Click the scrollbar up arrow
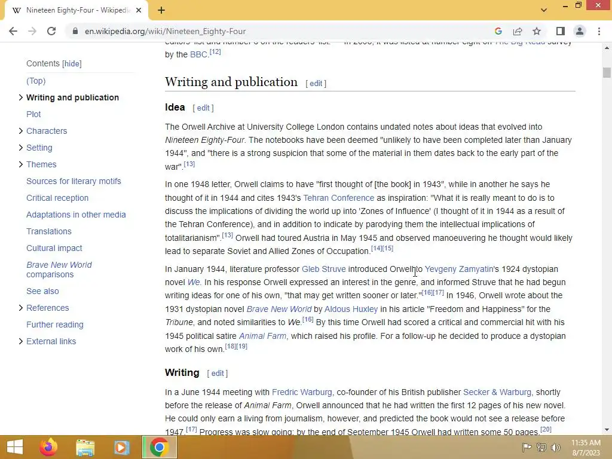 pyautogui.click(x=607, y=48)
